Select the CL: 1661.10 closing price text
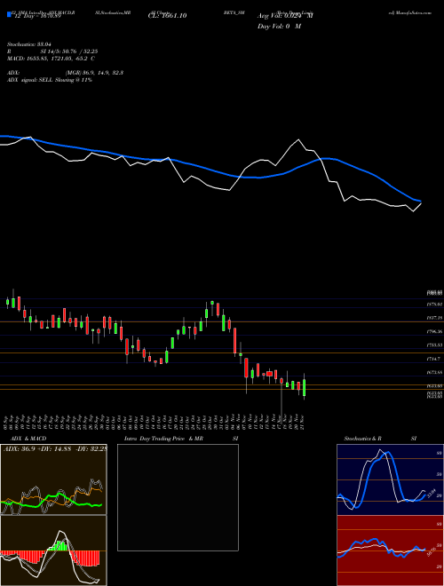 tap(167, 16)
